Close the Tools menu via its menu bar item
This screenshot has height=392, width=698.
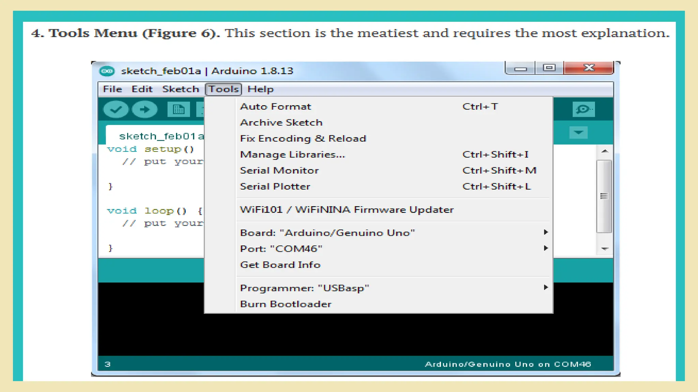click(223, 89)
